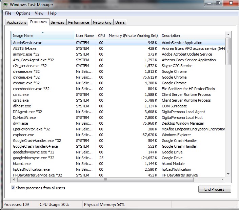The width and height of the screenshot is (239, 210).
Task: Click the horizontal scrollbar left arrow
Action: click(x=14, y=180)
